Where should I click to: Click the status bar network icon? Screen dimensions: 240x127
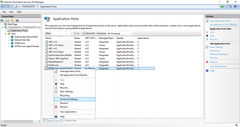coord(237,125)
